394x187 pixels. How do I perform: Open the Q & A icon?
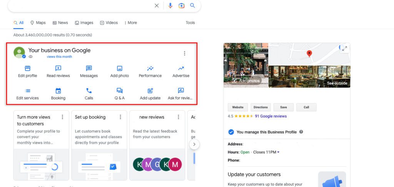120,91
